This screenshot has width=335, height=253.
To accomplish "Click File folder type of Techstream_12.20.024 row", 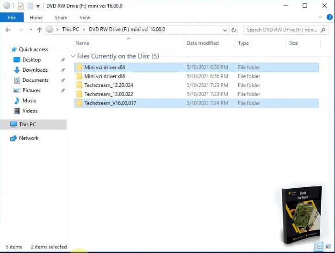I will click(249, 86).
